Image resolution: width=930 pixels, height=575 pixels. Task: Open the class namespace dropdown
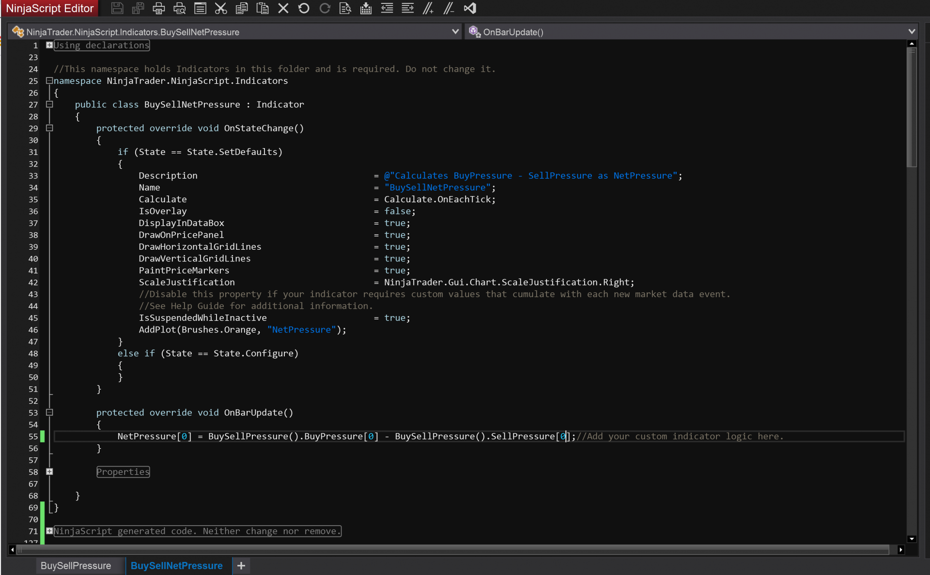455,31
